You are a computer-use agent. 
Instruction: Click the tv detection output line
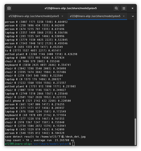point(33,50)
